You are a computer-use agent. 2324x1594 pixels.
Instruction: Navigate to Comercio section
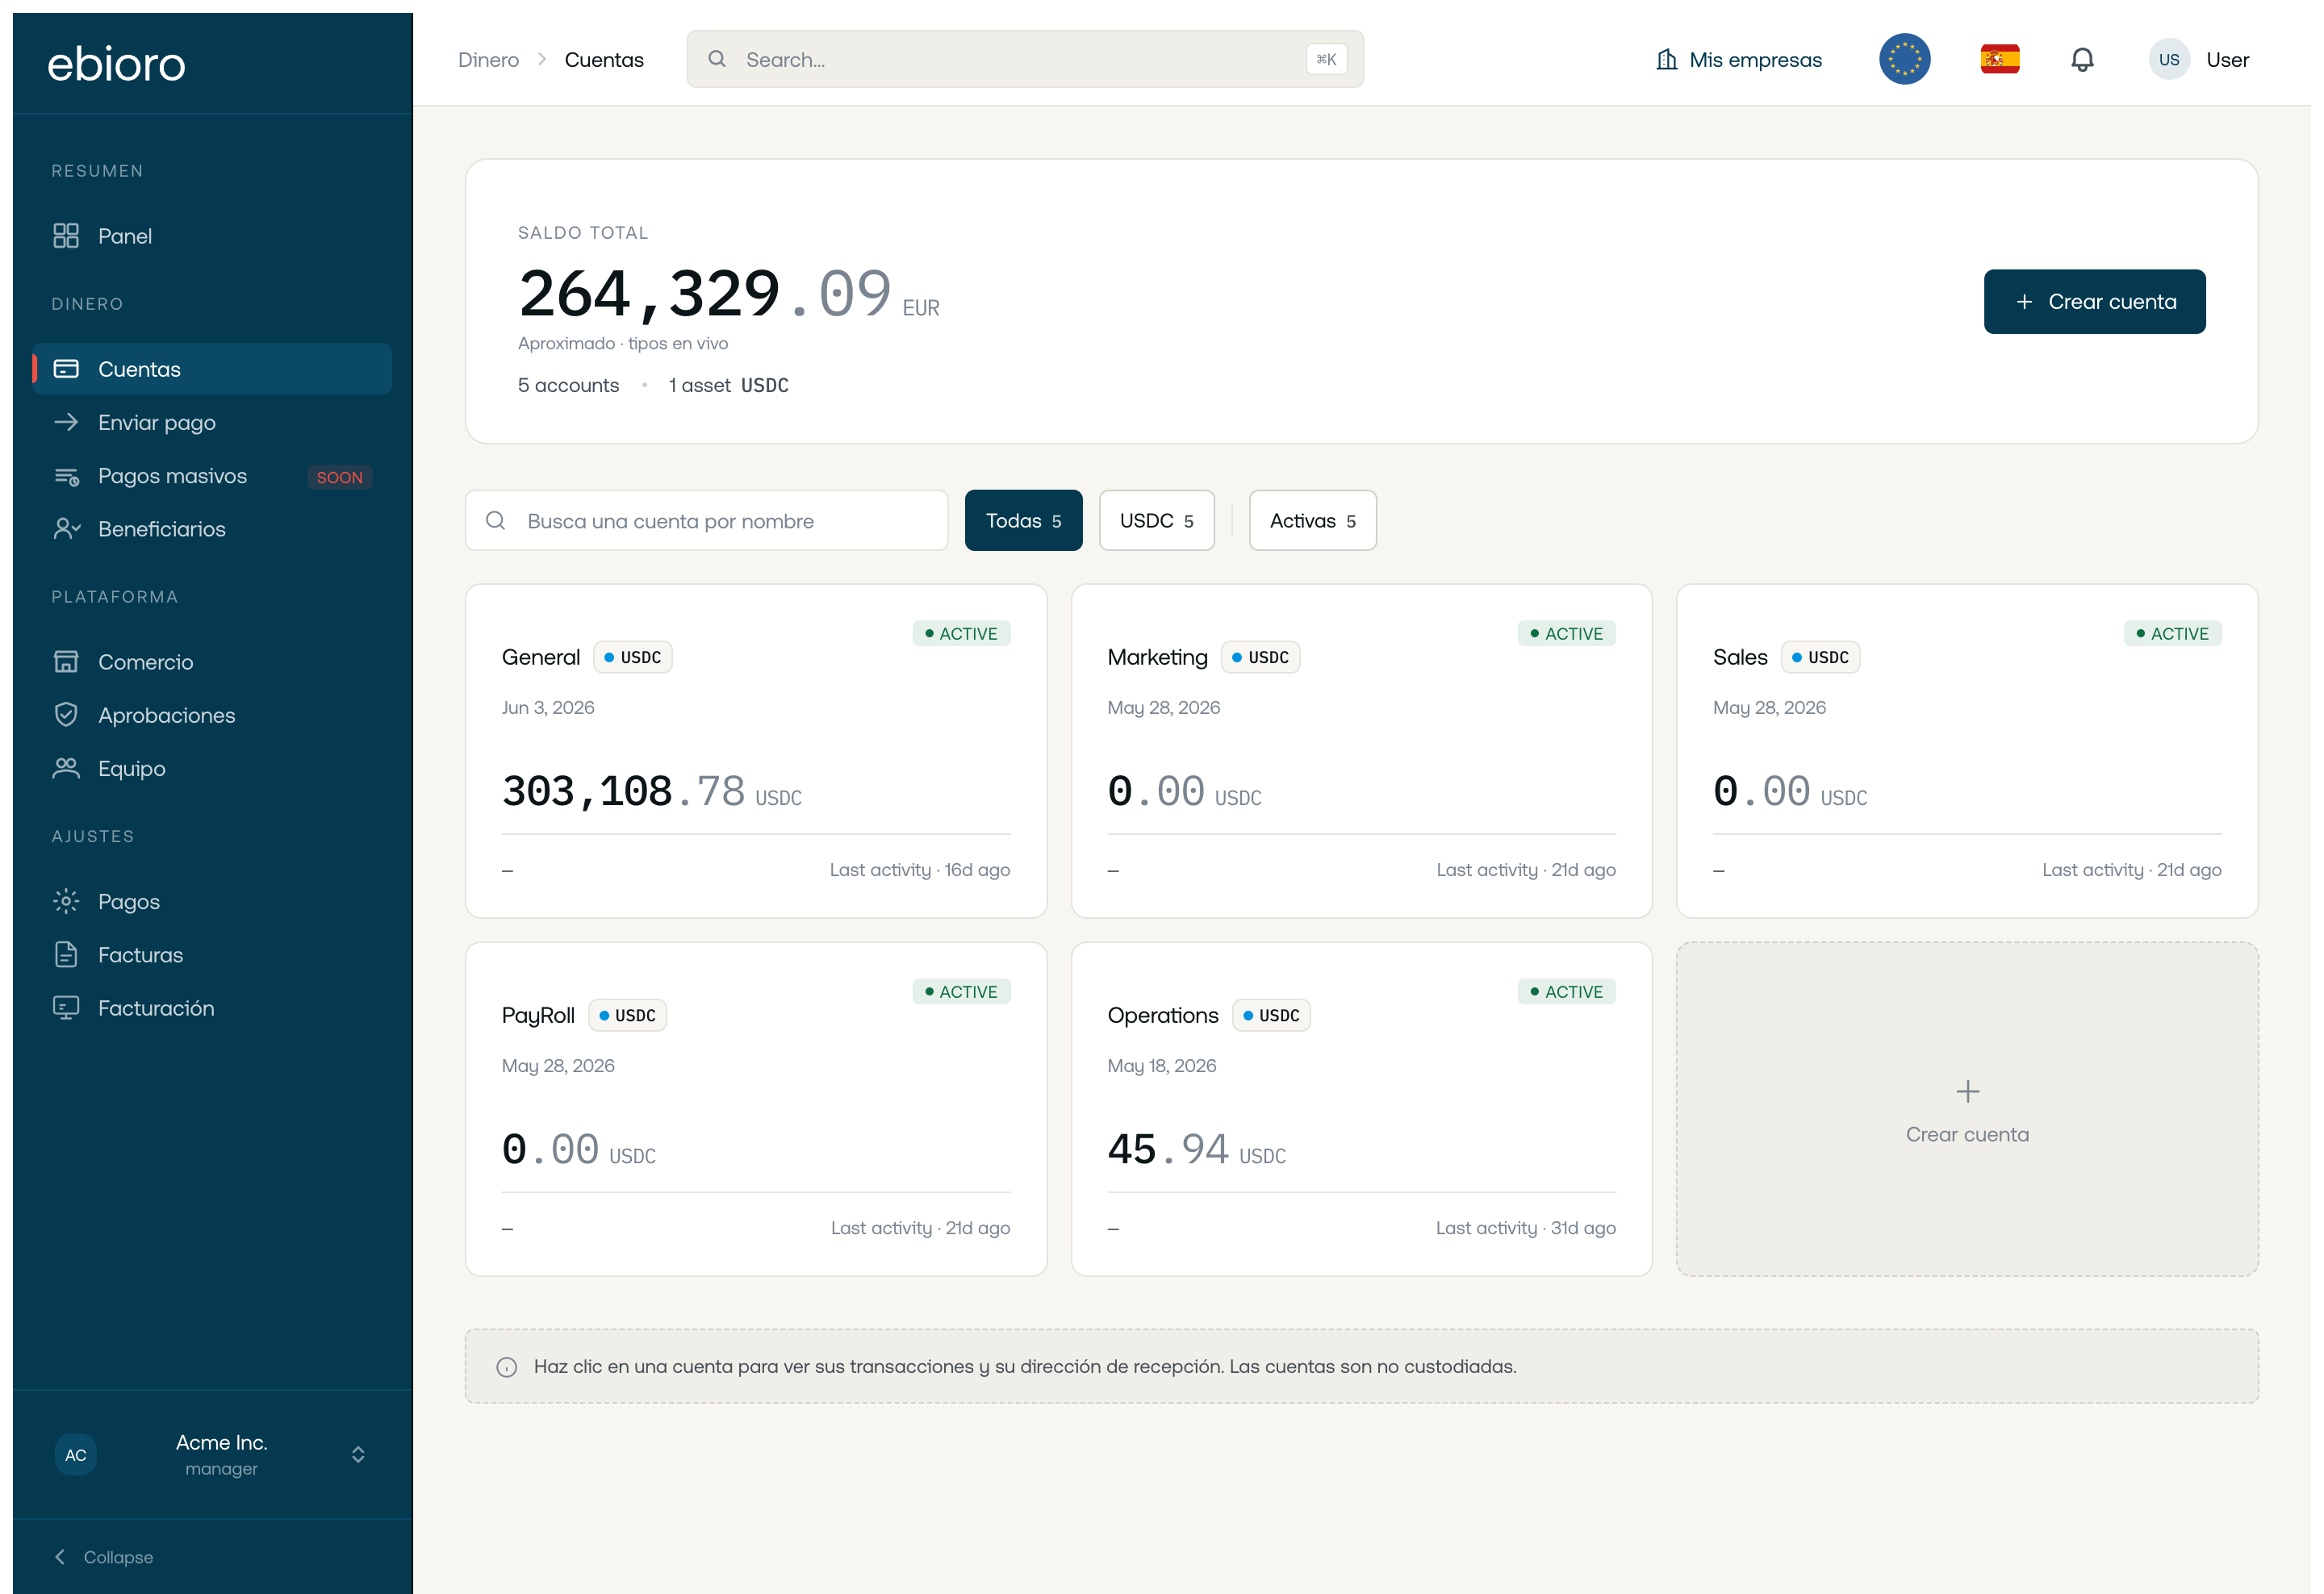pyautogui.click(x=212, y=661)
